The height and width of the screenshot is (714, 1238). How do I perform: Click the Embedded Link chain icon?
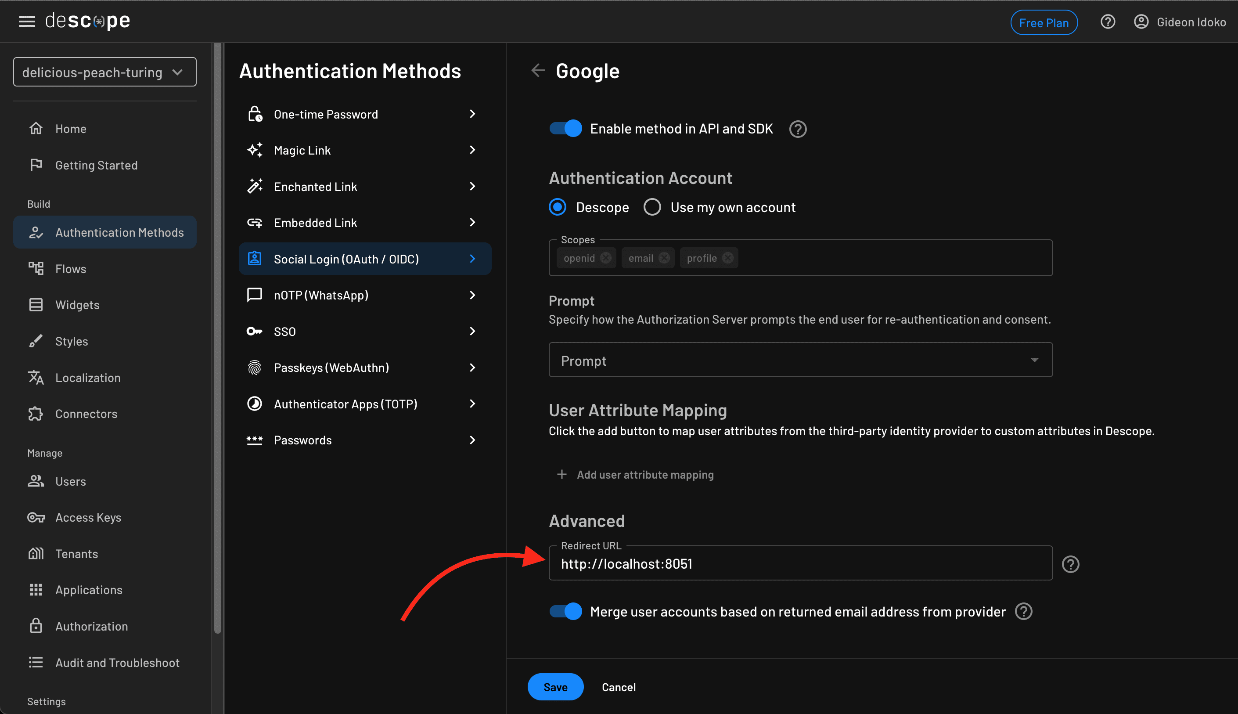tap(255, 223)
